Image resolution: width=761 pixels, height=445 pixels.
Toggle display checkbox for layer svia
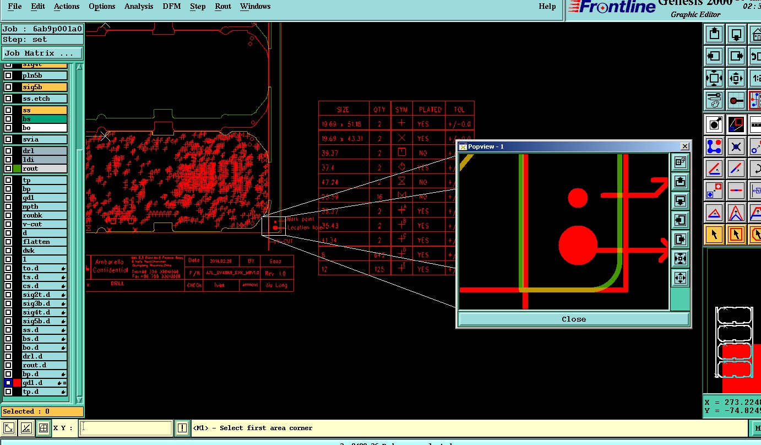[8, 139]
